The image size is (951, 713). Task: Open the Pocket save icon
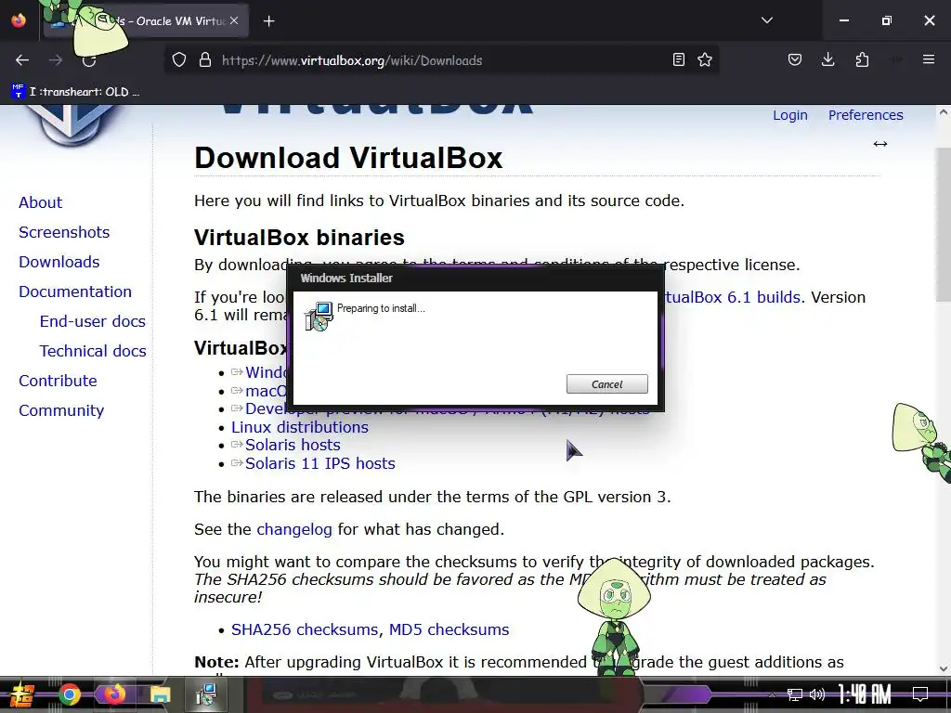(795, 59)
